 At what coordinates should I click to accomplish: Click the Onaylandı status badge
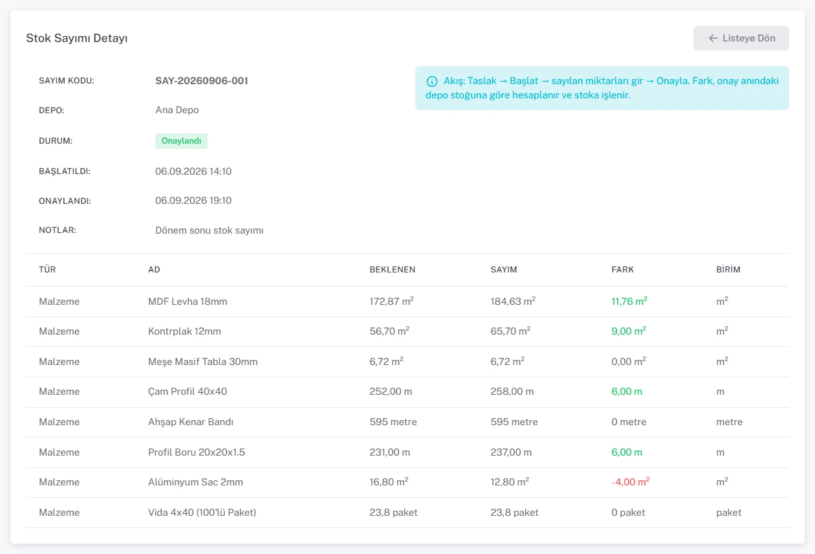point(181,141)
